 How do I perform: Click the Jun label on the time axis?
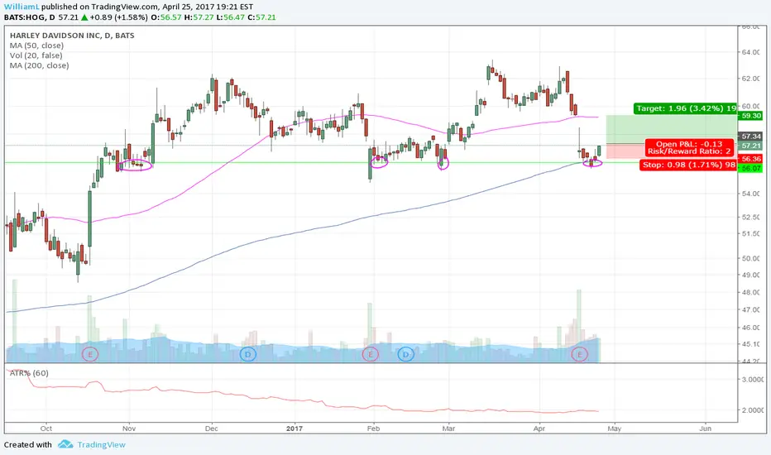coord(705,429)
